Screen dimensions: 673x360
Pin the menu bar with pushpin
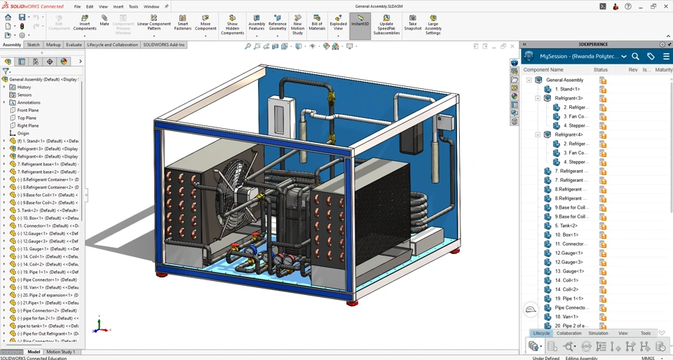(x=167, y=6)
